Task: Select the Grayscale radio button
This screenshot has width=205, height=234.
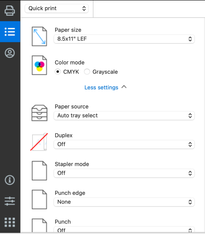Action: tap(87, 72)
